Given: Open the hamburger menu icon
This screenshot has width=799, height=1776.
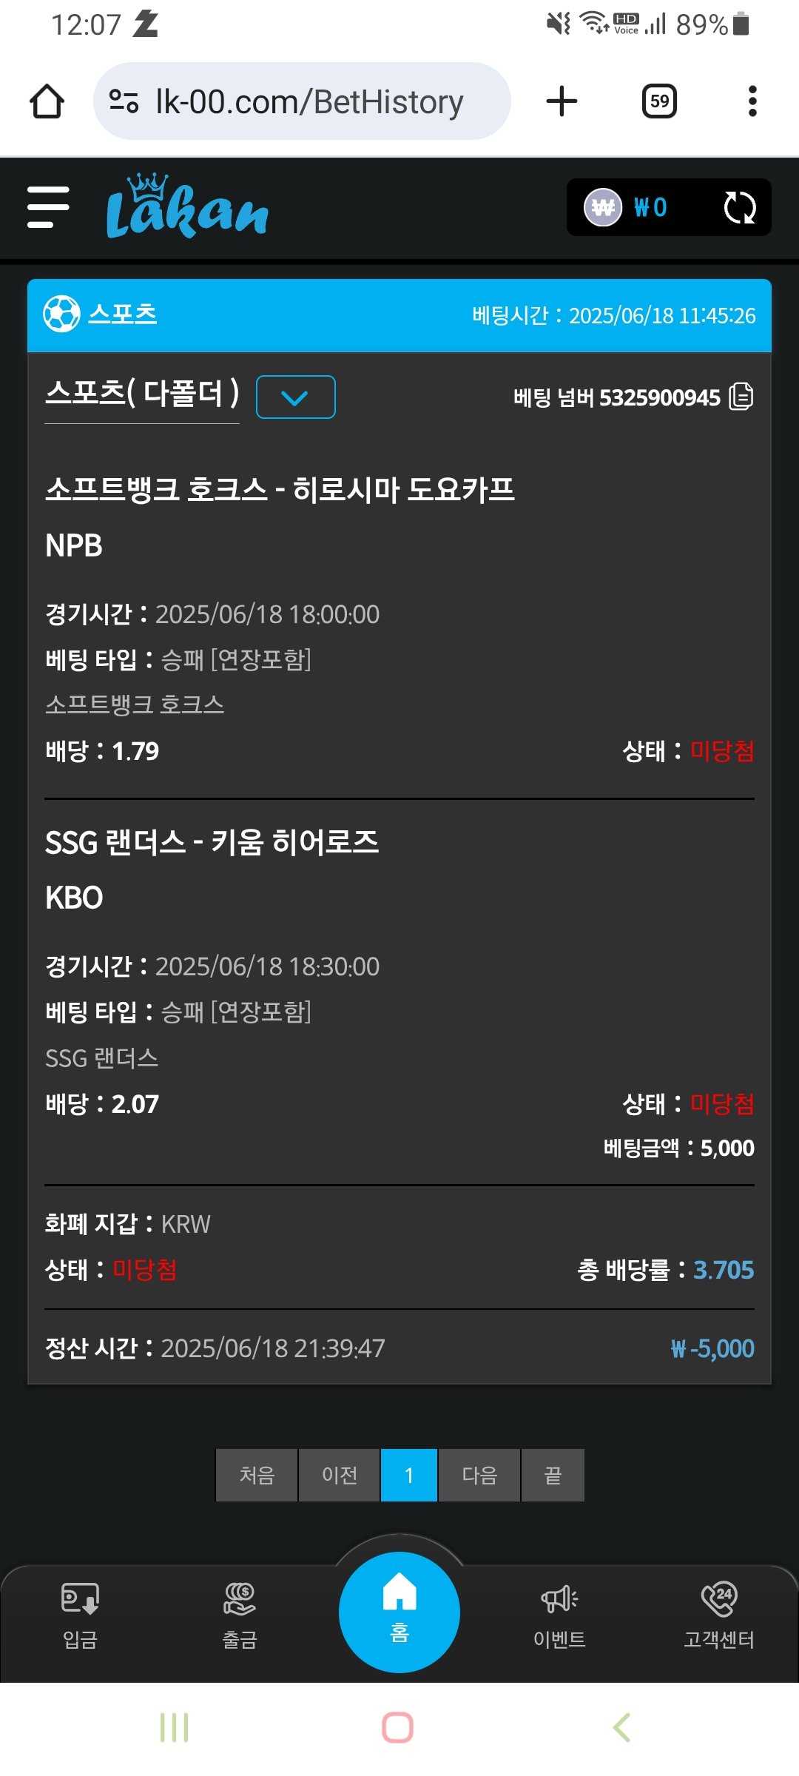Looking at the screenshot, I should (48, 207).
